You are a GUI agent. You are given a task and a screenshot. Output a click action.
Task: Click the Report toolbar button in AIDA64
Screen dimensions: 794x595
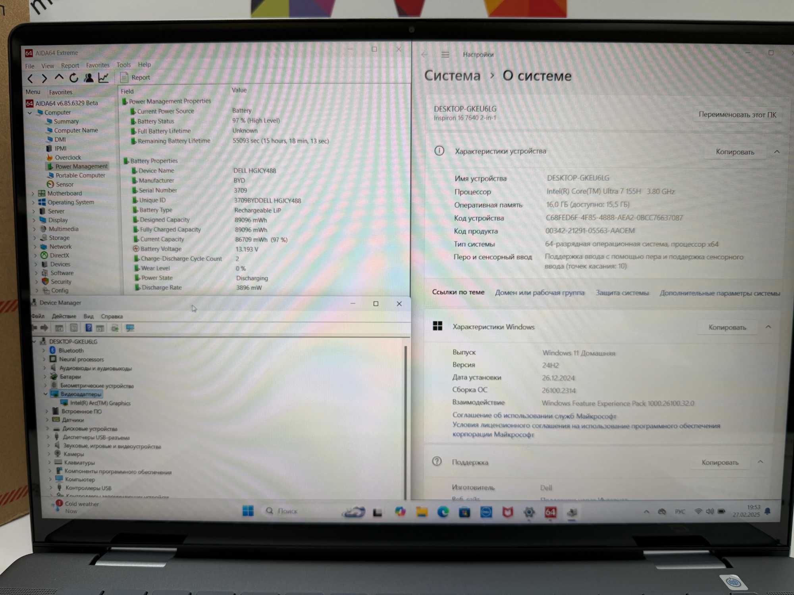[135, 77]
